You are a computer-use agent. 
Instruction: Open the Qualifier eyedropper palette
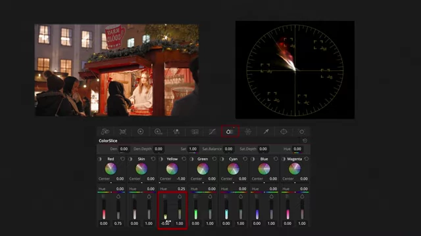point(266,131)
